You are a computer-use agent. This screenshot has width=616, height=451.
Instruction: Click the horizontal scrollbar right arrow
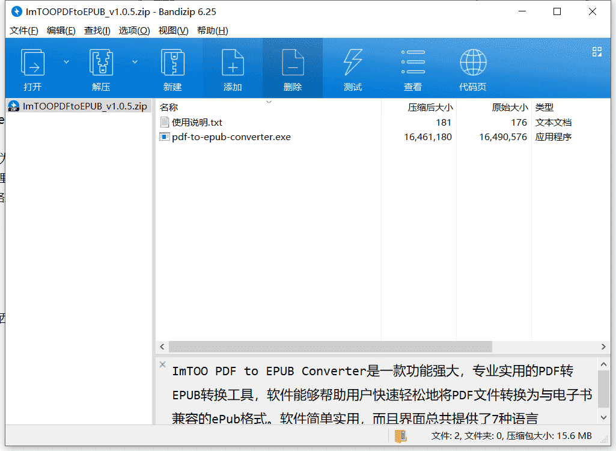point(603,346)
